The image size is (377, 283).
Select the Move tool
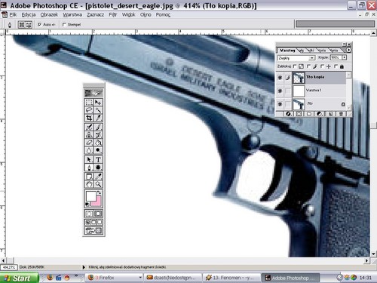click(x=98, y=102)
